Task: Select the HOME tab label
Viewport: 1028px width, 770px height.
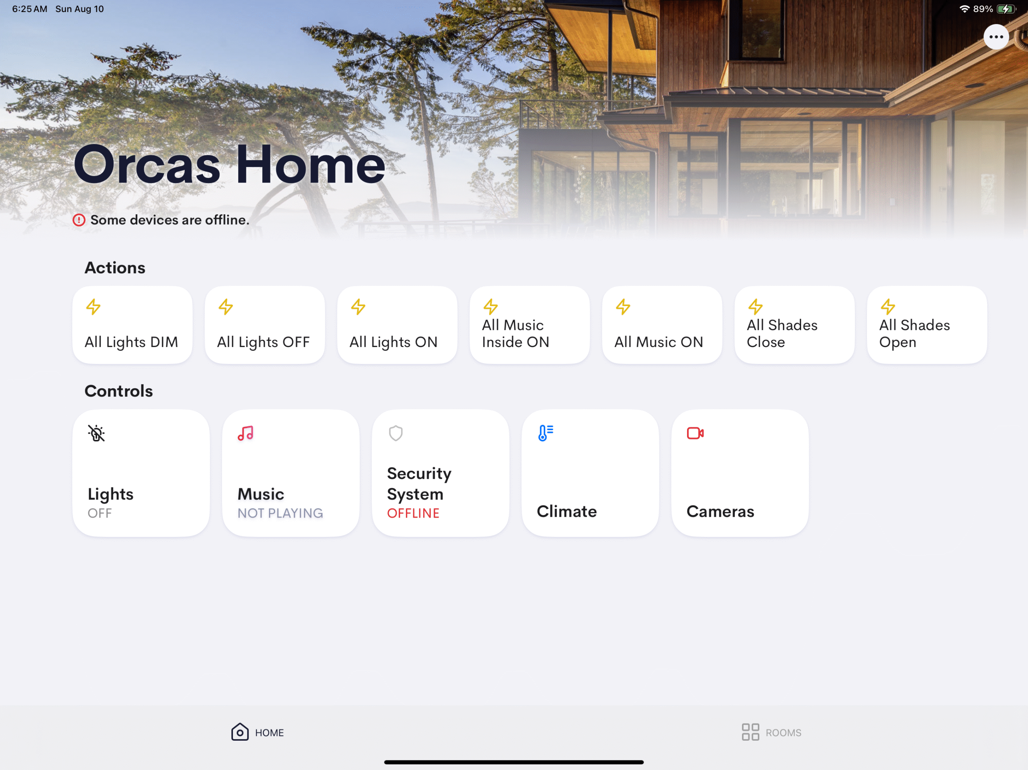Action: click(269, 732)
